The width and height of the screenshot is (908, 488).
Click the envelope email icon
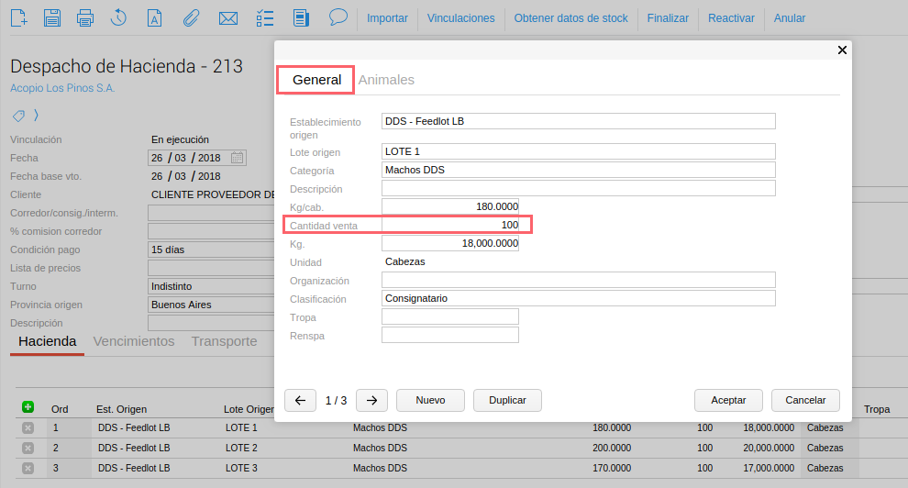228,17
